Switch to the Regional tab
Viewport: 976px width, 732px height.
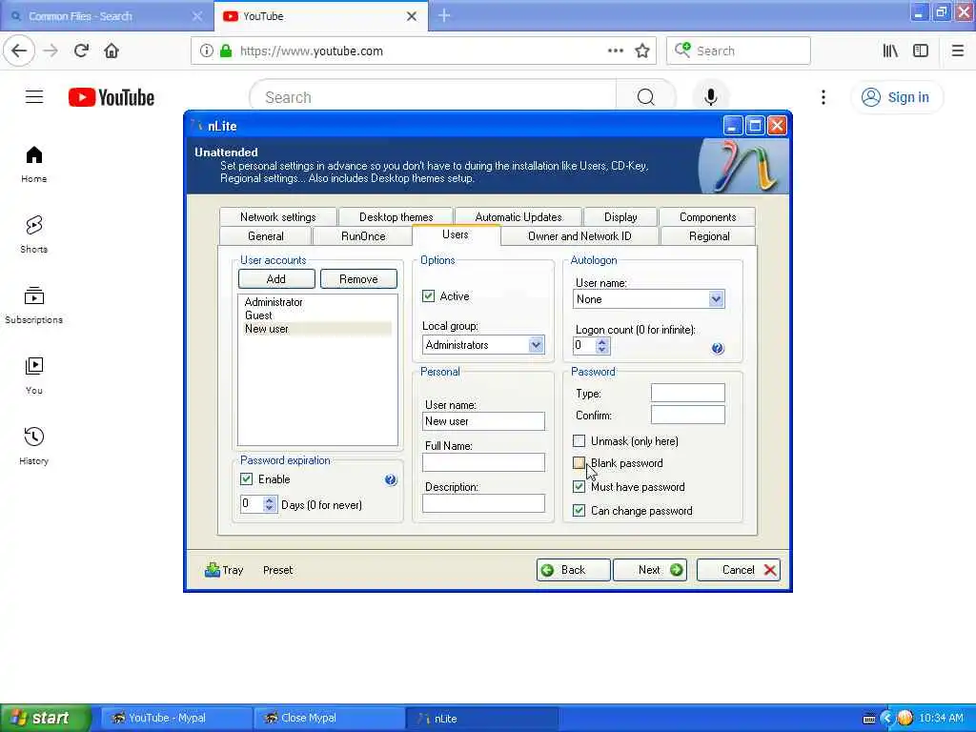(709, 236)
